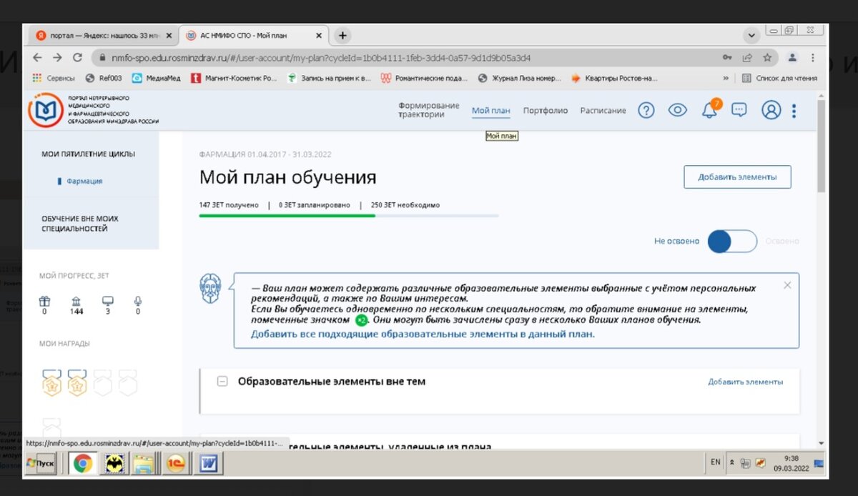Open the МедиаМед bookmark

(157, 78)
